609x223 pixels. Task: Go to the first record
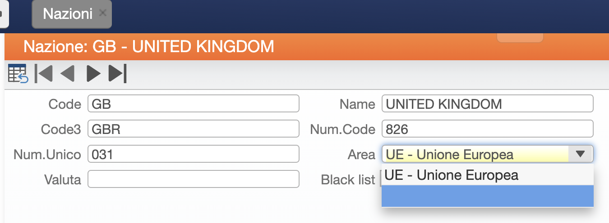click(44, 74)
